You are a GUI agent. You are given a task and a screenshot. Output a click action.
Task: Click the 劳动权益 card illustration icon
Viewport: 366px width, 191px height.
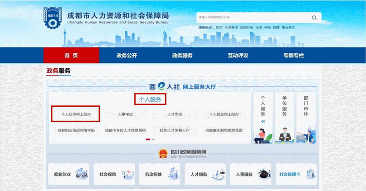[173, 173]
